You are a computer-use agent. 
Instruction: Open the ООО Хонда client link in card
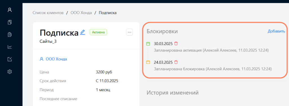pyautogui.click(x=56, y=59)
